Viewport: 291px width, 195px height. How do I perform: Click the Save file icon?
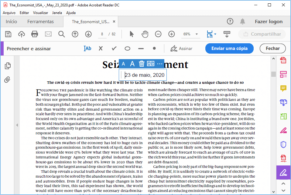coord(8,34)
